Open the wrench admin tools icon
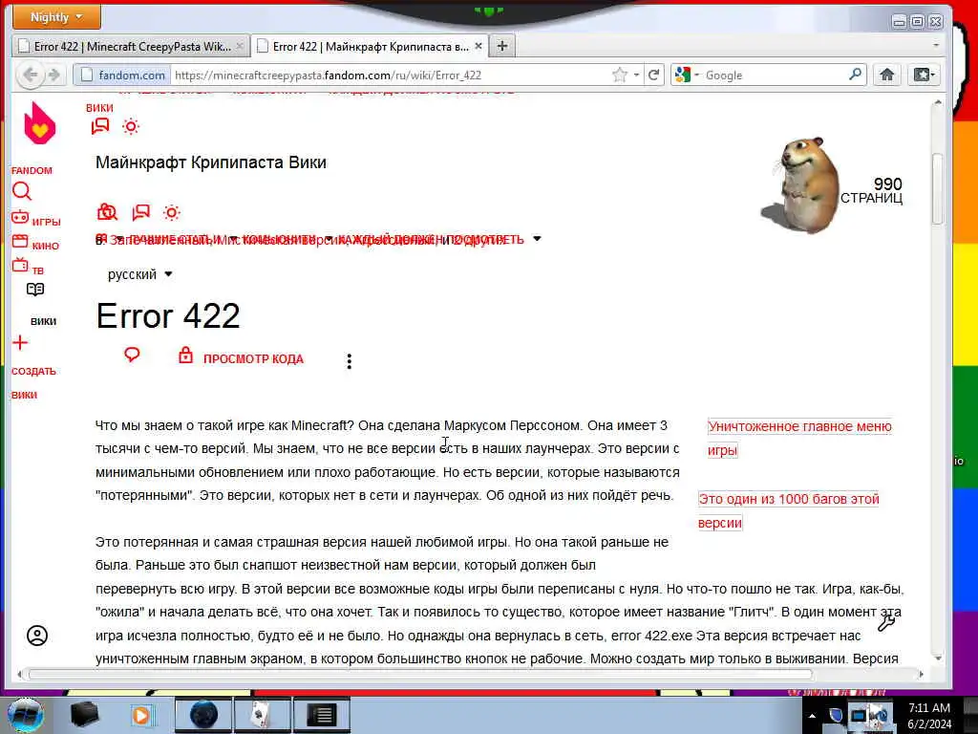Viewport: 978px width, 734px height. (886, 623)
